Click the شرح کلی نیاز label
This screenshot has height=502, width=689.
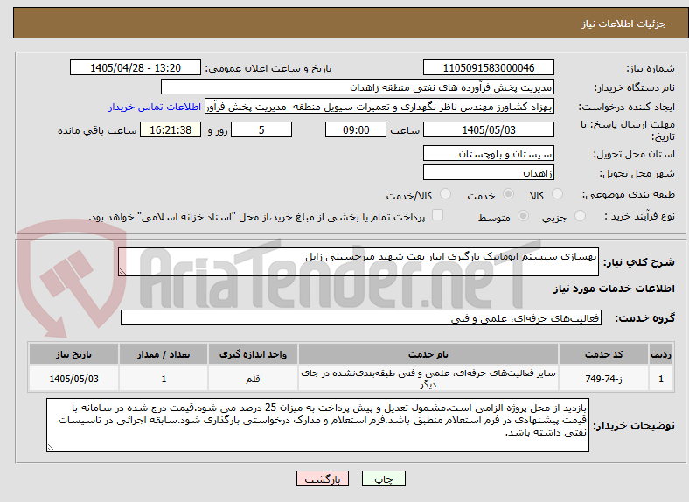pyautogui.click(x=639, y=262)
